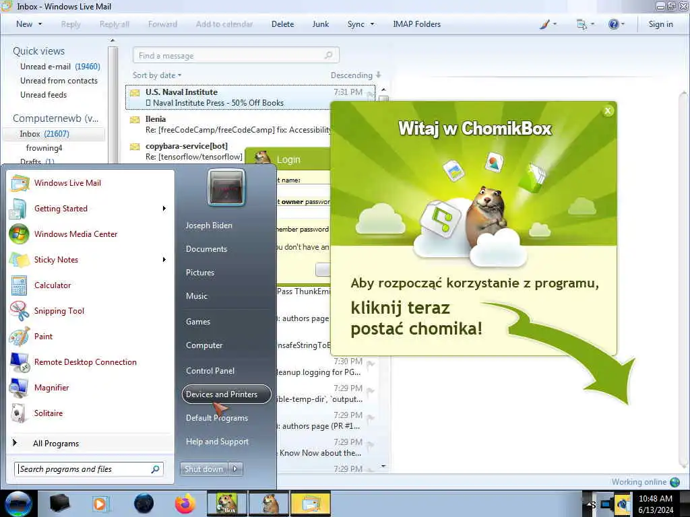Open Shut down options arrow

tap(235, 469)
